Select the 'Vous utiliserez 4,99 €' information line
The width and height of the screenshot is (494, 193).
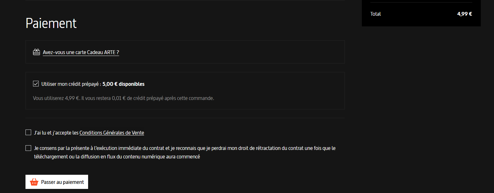(x=123, y=98)
